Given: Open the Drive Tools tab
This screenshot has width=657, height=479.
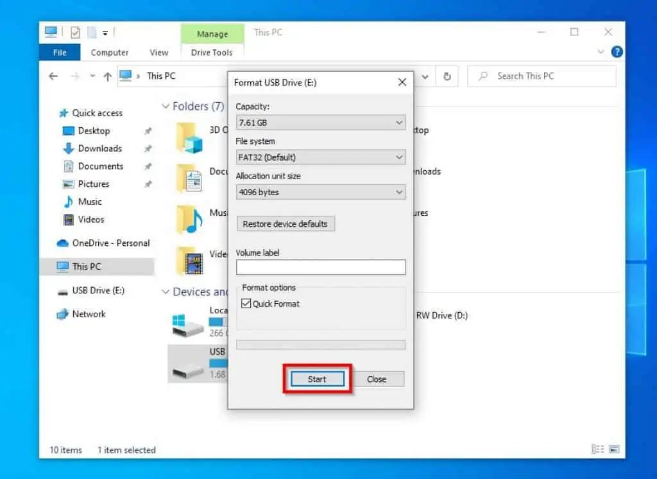Looking at the screenshot, I should click(x=212, y=52).
